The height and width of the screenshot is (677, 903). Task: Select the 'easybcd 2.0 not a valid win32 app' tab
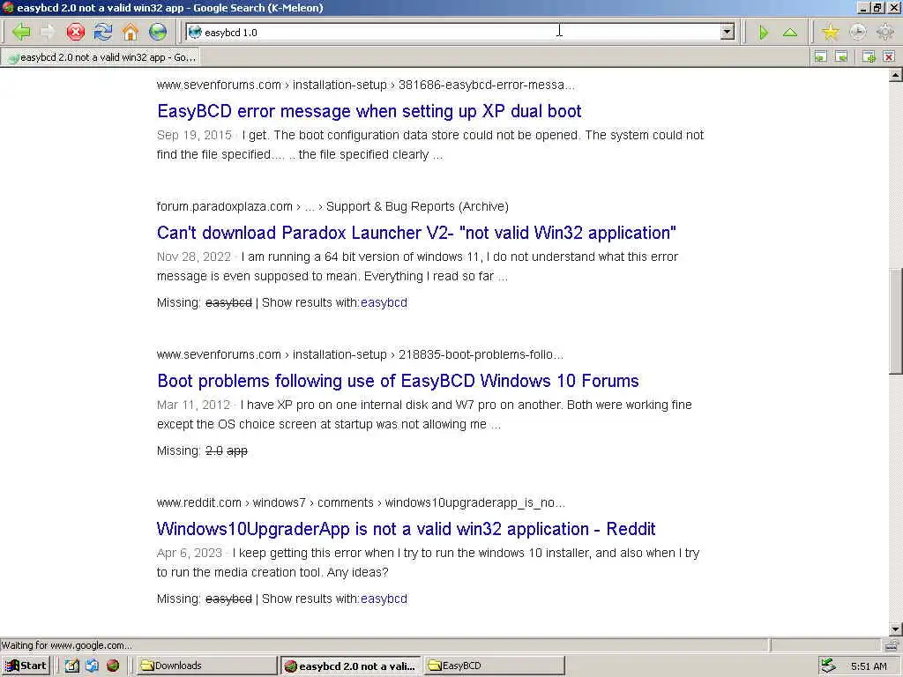pos(101,57)
